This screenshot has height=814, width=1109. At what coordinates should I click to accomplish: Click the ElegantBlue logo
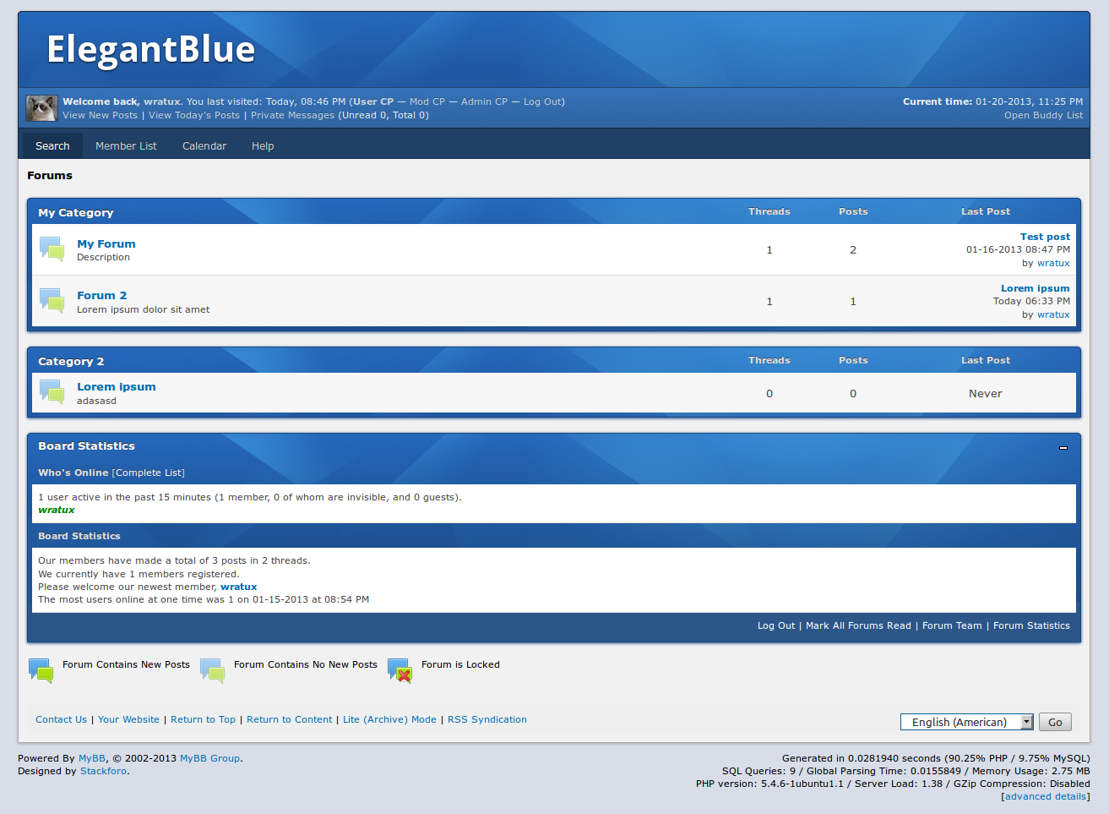(x=151, y=49)
